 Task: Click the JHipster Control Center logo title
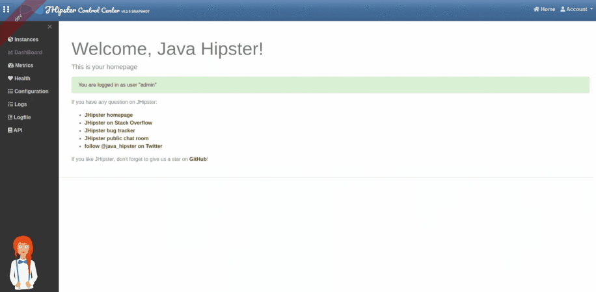coord(83,10)
